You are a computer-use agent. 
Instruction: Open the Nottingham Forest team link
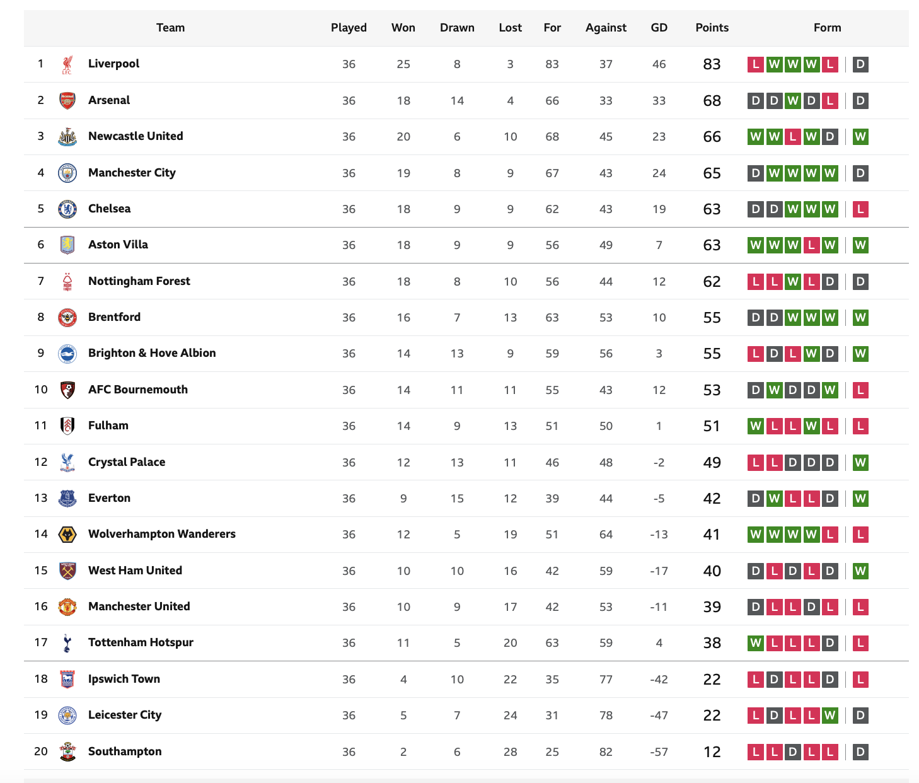(139, 281)
